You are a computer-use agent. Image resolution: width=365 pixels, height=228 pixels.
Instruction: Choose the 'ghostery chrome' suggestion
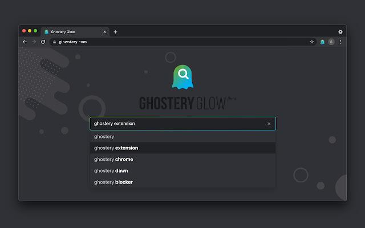182,160
